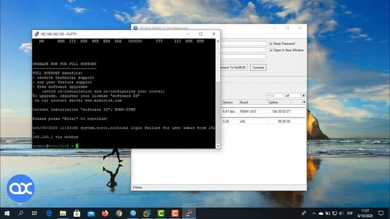Select the x86 row in WinBox

263,122
